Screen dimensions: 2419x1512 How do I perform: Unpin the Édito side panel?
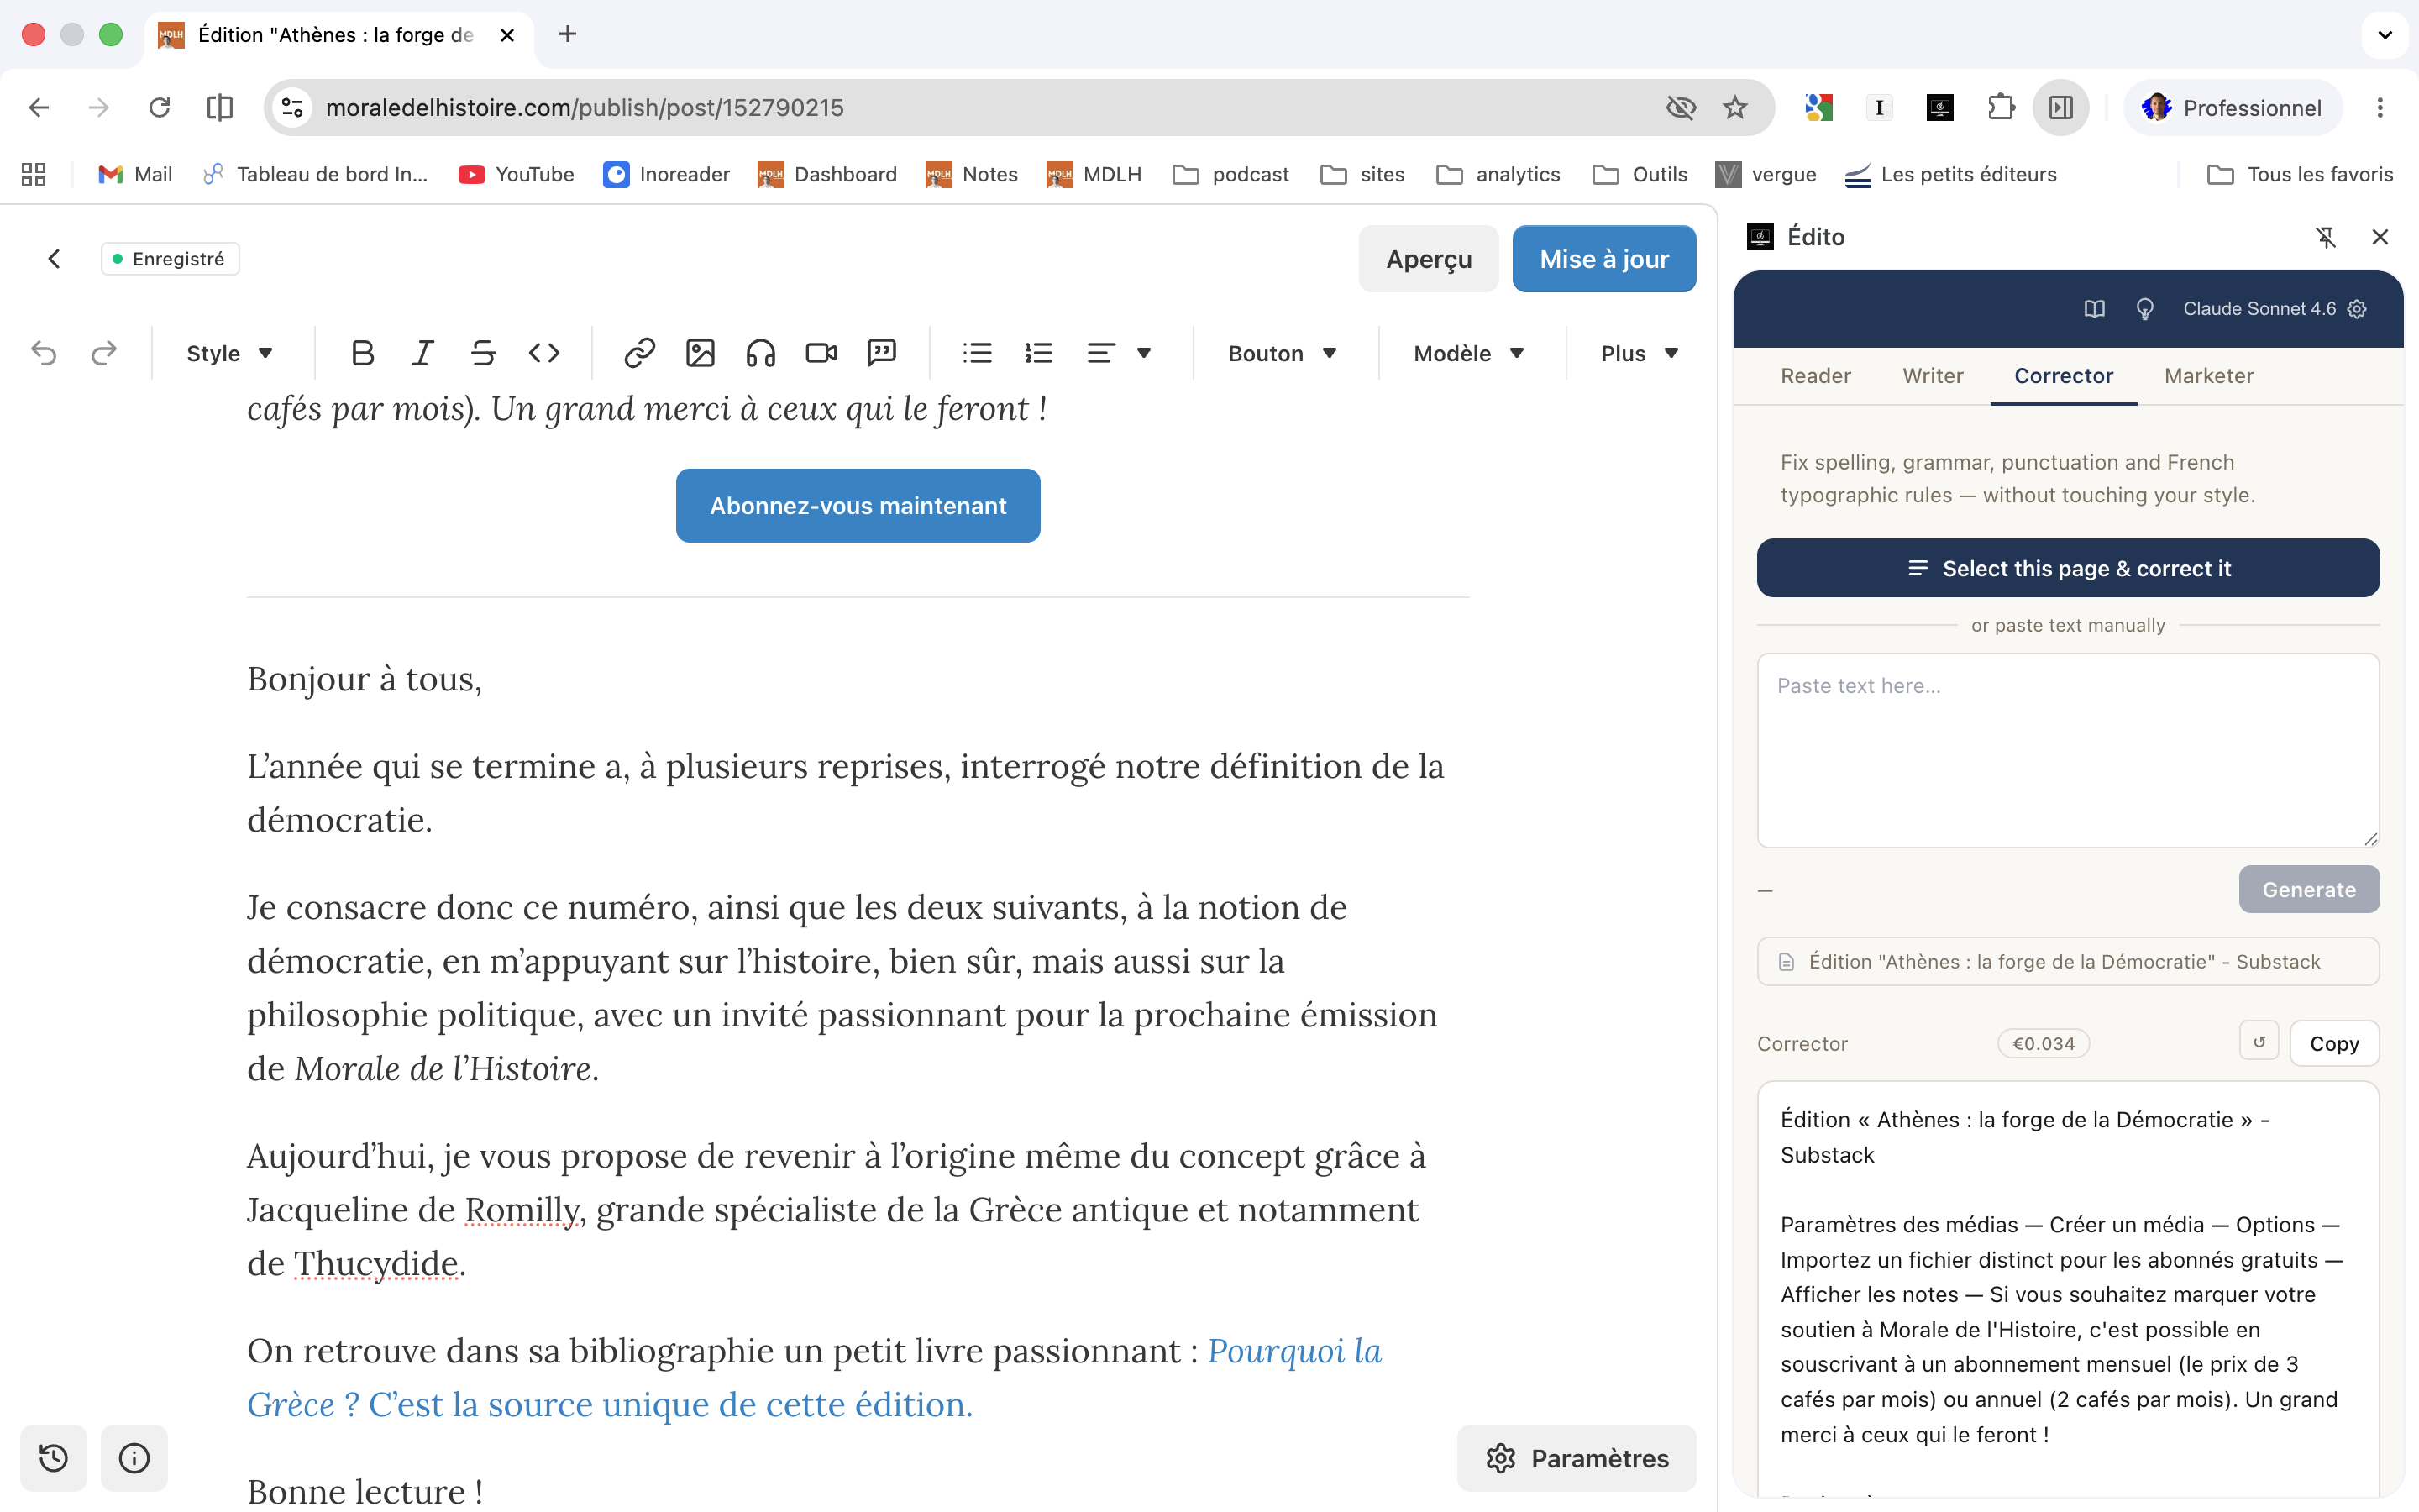tap(2326, 237)
